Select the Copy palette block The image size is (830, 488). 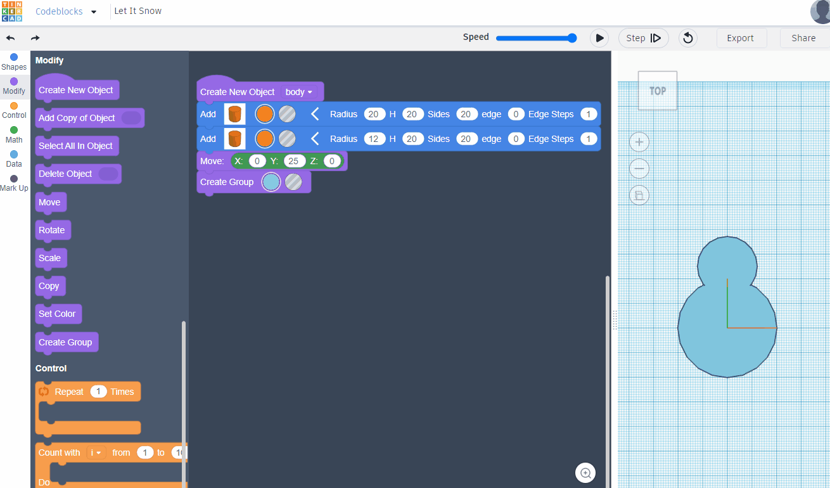[x=50, y=286]
